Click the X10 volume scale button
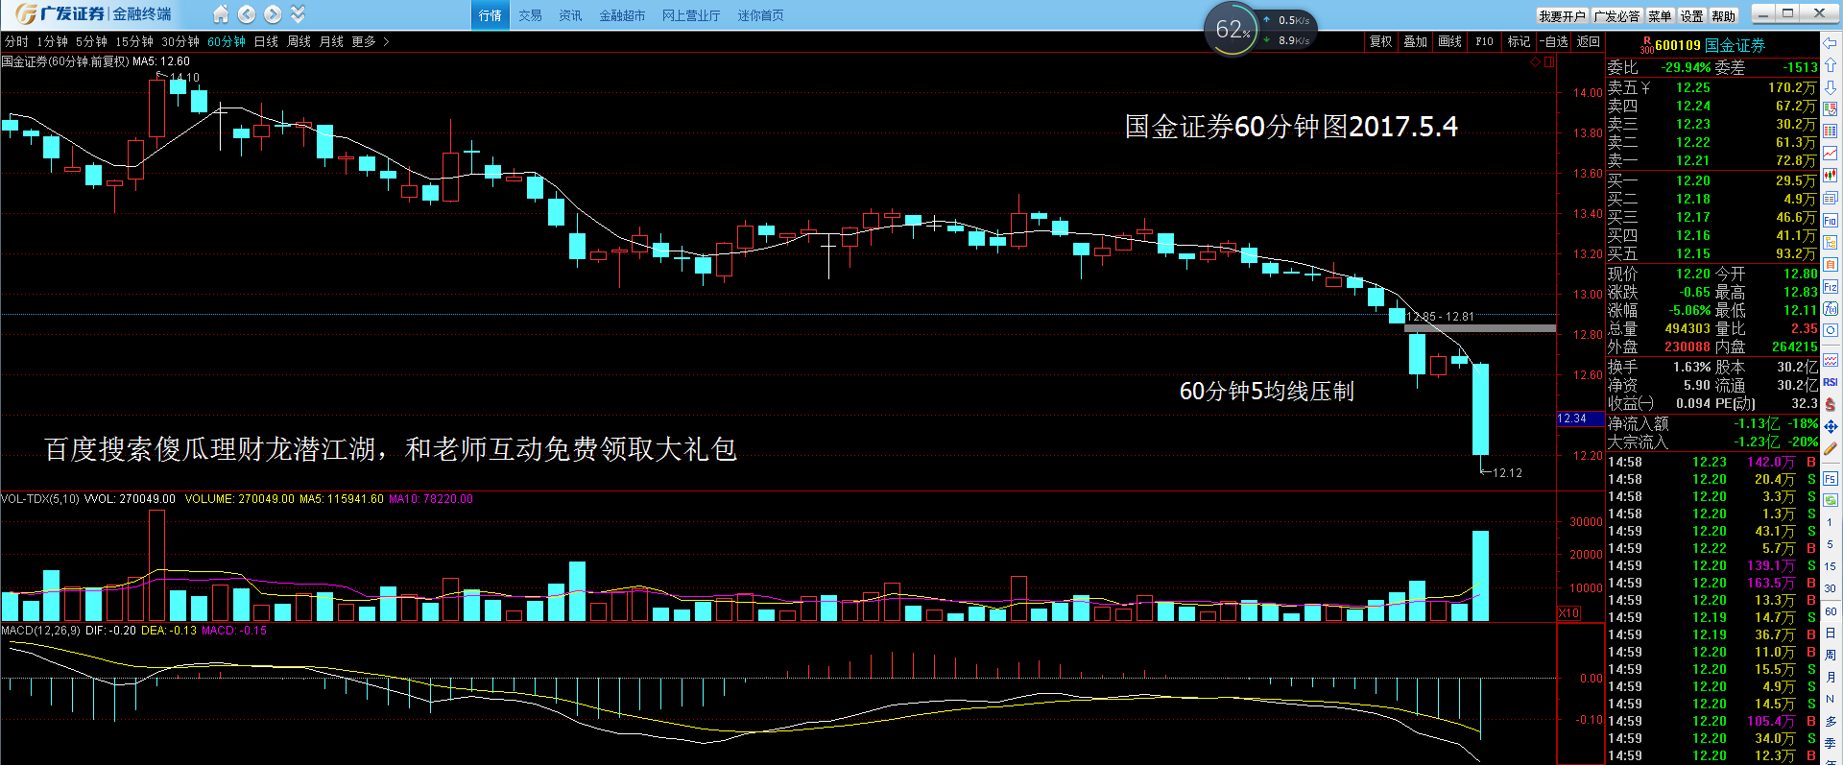The image size is (1843, 765). [1568, 612]
